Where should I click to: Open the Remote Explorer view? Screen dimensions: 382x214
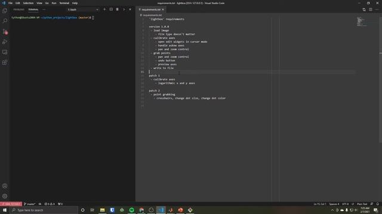point(5,52)
